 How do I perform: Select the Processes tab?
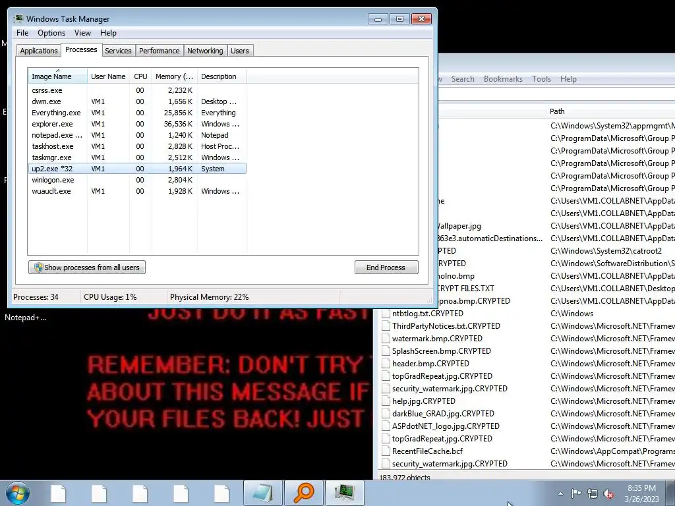click(x=81, y=49)
